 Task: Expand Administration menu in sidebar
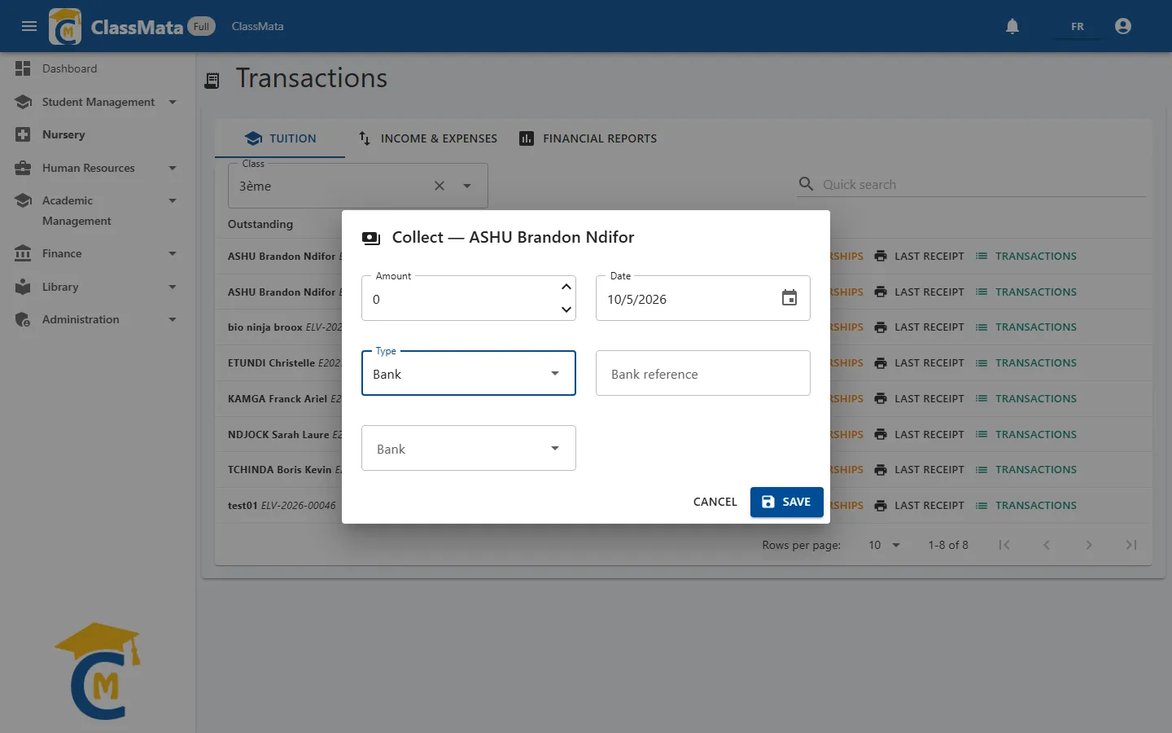point(98,319)
